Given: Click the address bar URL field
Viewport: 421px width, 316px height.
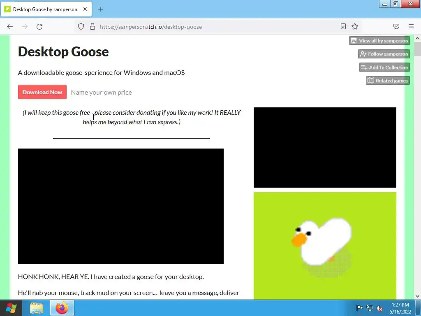Looking at the screenshot, I should (217, 27).
